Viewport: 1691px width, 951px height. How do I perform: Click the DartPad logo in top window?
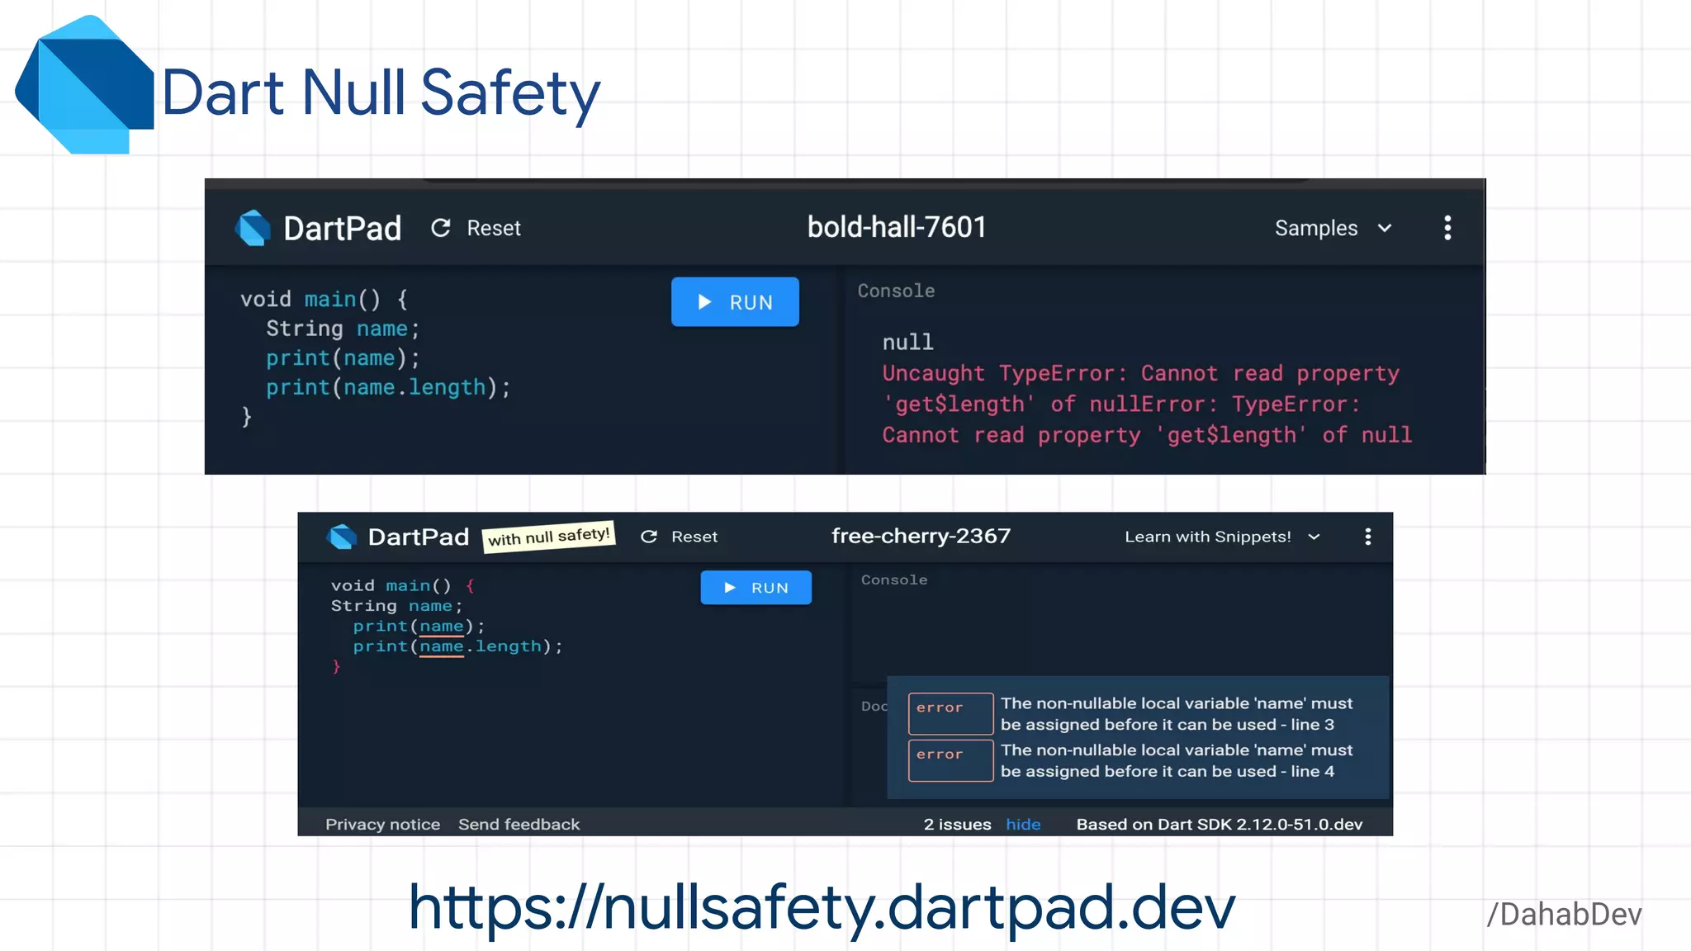tap(253, 228)
